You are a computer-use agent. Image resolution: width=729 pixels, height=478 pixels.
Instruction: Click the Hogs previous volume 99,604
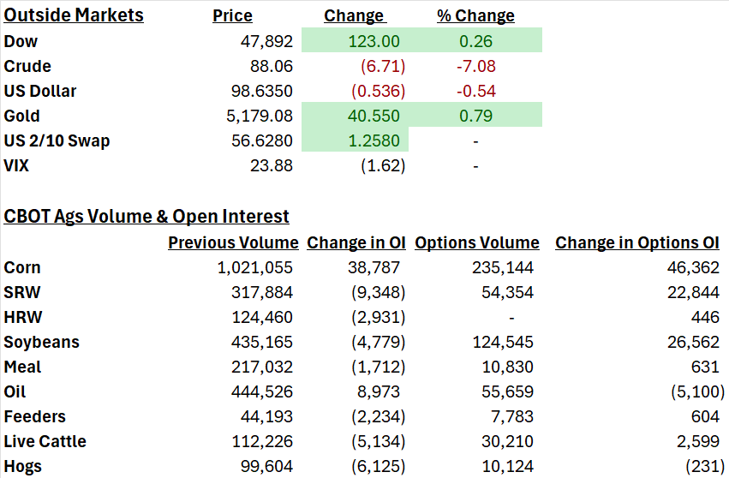coord(266,466)
